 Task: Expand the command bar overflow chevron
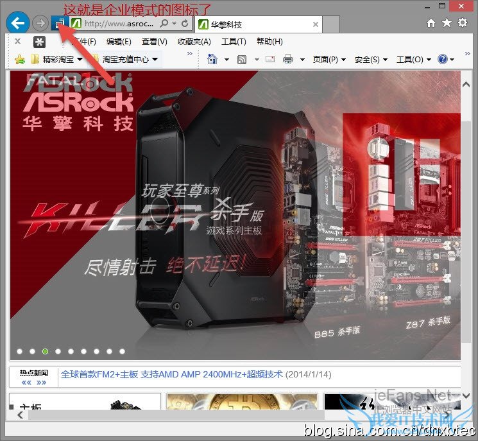tap(468, 54)
